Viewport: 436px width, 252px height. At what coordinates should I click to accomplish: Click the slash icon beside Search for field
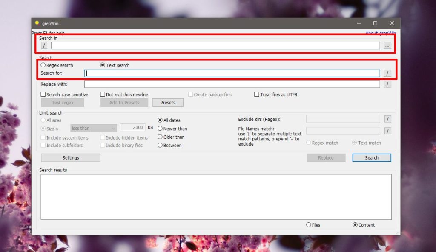(x=387, y=73)
